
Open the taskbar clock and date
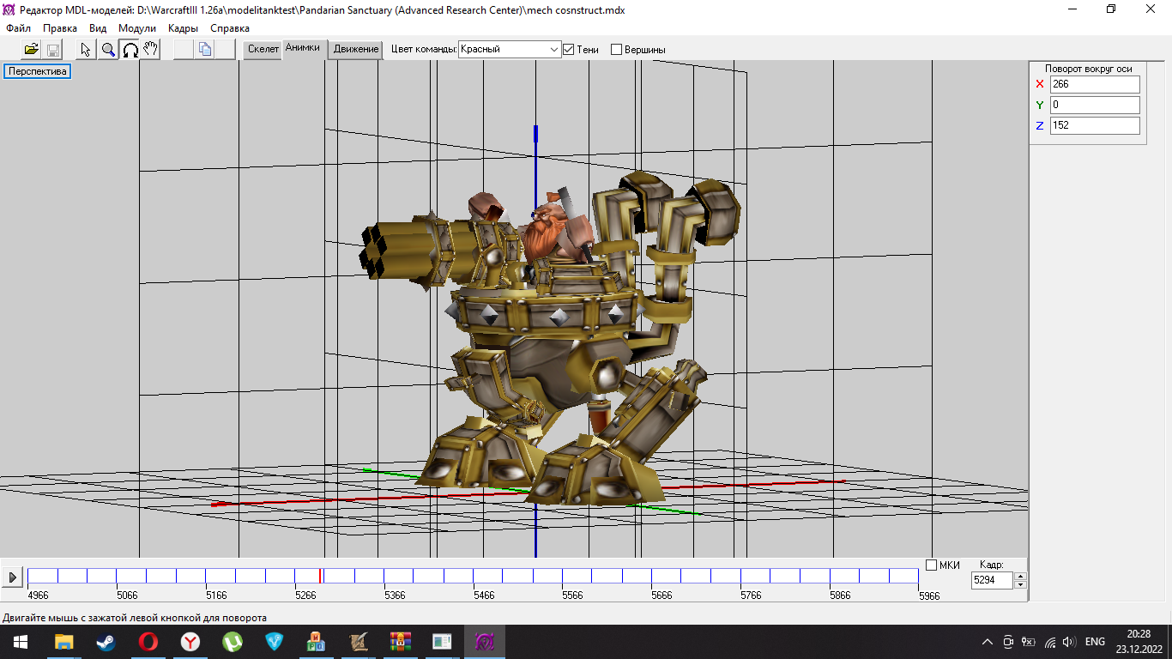(1139, 642)
